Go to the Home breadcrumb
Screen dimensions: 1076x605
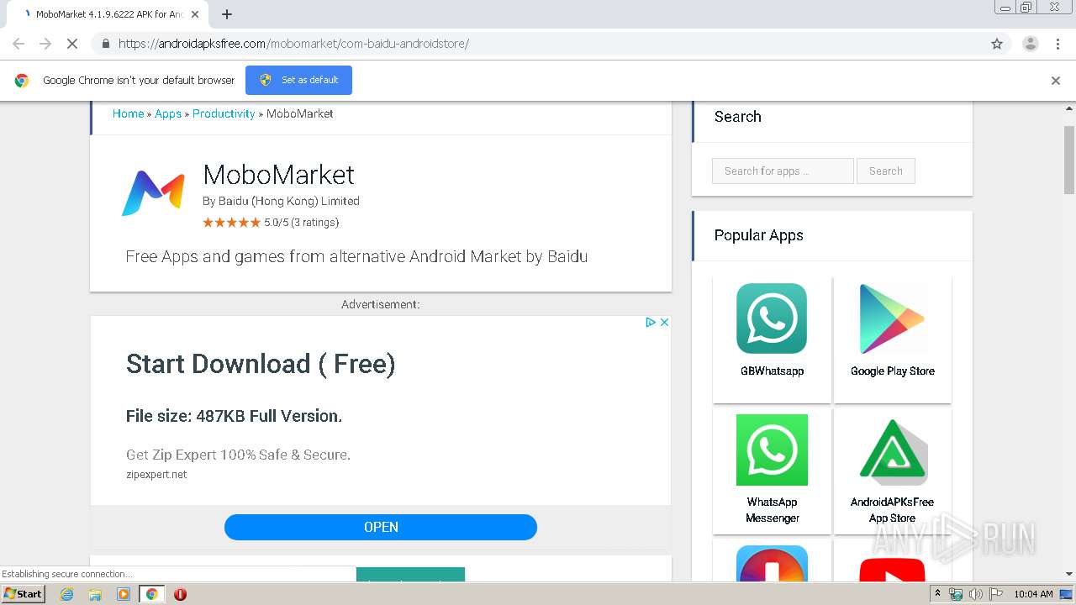128,113
